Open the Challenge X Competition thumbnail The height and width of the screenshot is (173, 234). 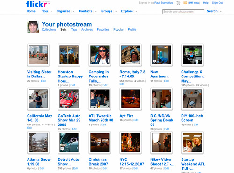point(192,55)
